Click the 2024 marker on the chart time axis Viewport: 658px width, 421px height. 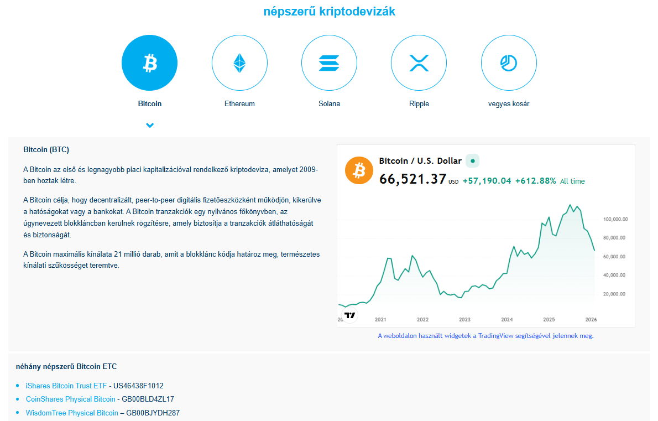click(x=506, y=320)
